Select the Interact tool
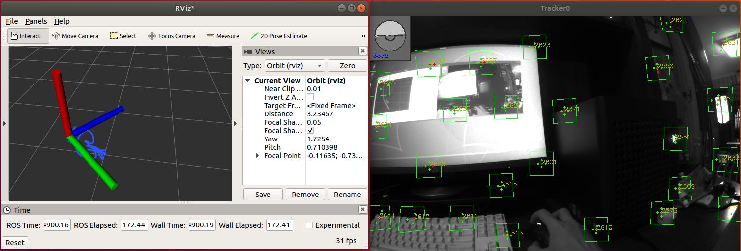This screenshot has height=251, width=741. (28, 36)
